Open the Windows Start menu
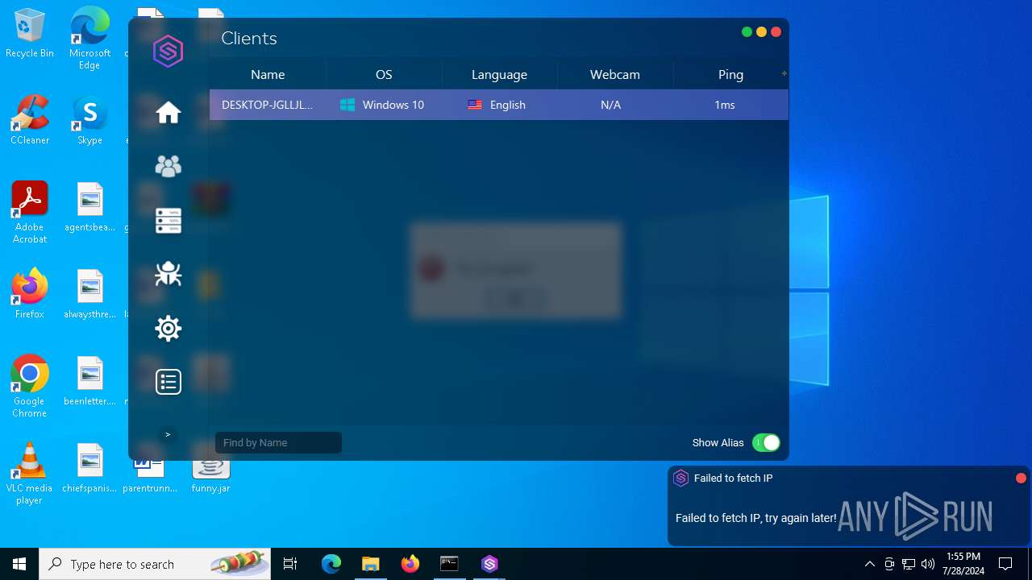 pyautogui.click(x=19, y=564)
